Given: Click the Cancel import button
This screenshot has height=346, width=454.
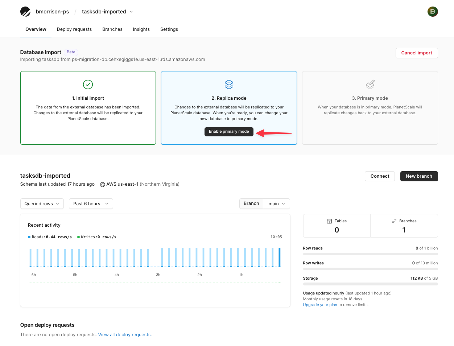Looking at the screenshot, I should (x=417, y=53).
